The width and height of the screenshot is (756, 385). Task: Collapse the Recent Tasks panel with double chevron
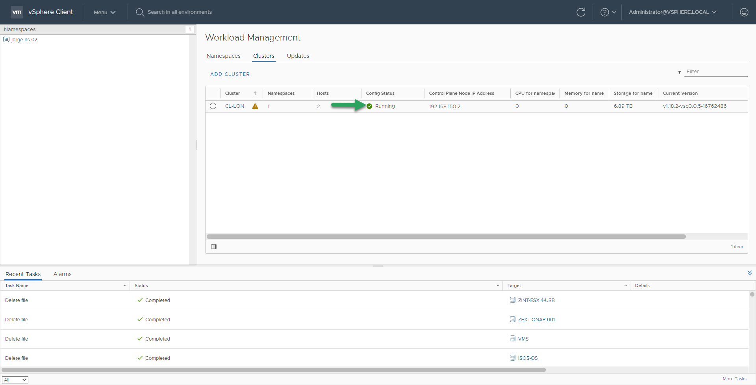750,273
